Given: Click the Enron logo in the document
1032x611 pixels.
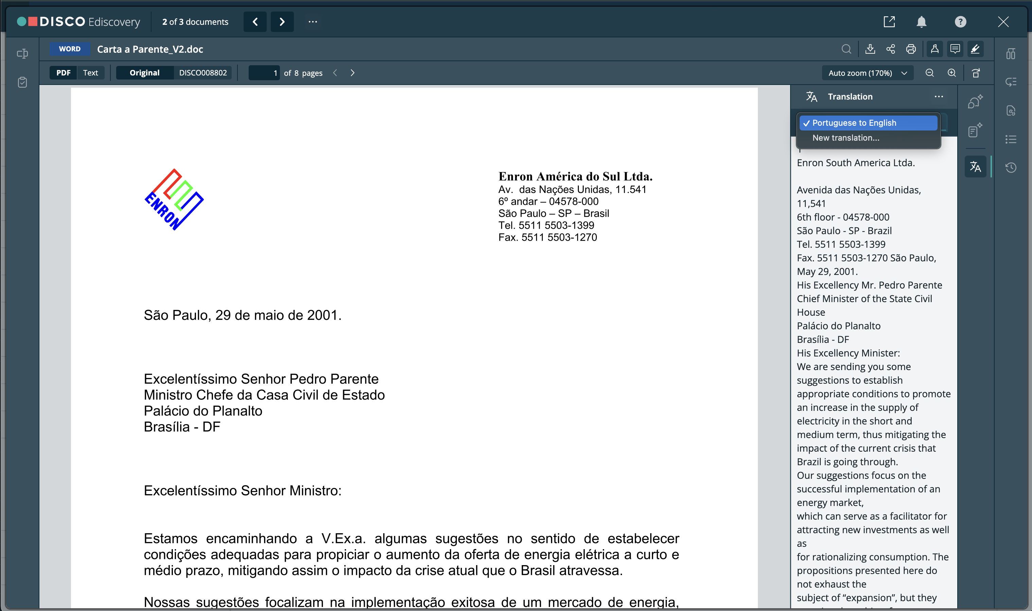Looking at the screenshot, I should [174, 200].
